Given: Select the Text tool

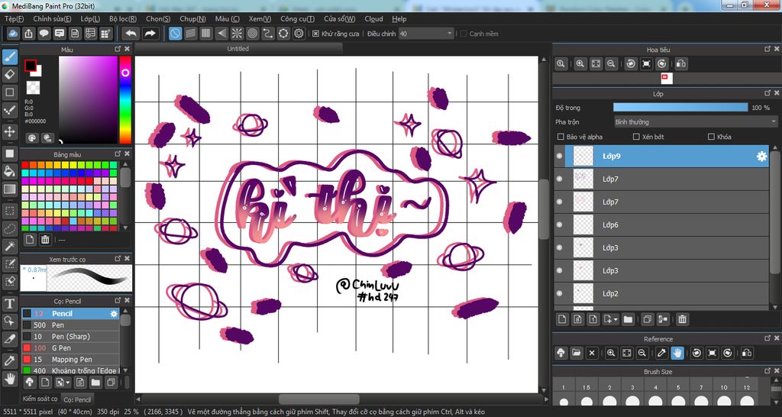Looking at the screenshot, I should pos(9,303).
